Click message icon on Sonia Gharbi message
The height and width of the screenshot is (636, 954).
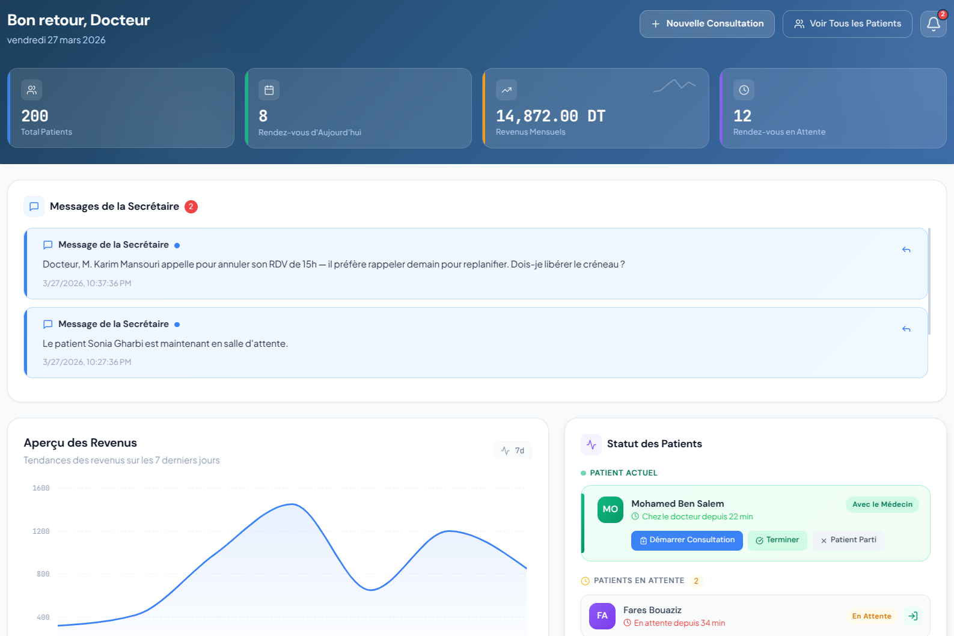(48, 324)
